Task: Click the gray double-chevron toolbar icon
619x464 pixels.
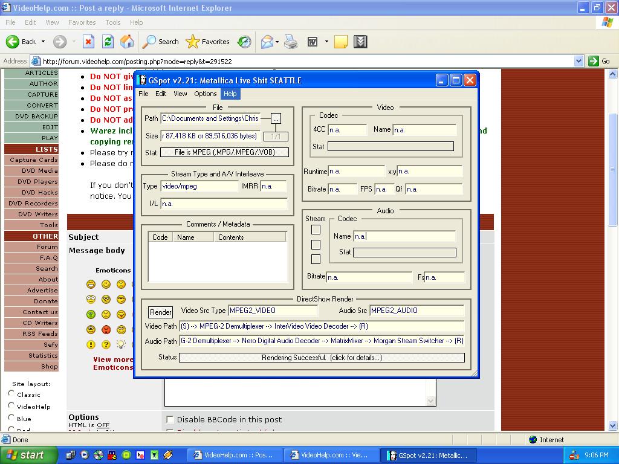Action: (360, 42)
